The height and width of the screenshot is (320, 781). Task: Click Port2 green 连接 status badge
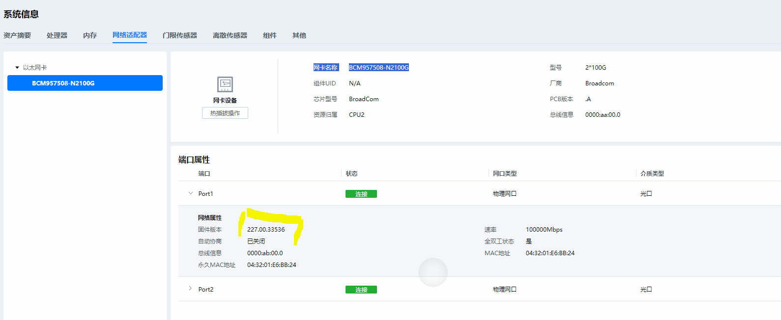(361, 290)
